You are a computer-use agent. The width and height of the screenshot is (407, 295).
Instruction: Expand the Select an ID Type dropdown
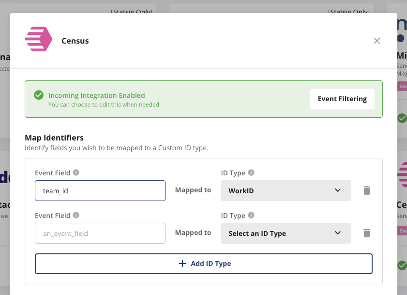coord(286,233)
